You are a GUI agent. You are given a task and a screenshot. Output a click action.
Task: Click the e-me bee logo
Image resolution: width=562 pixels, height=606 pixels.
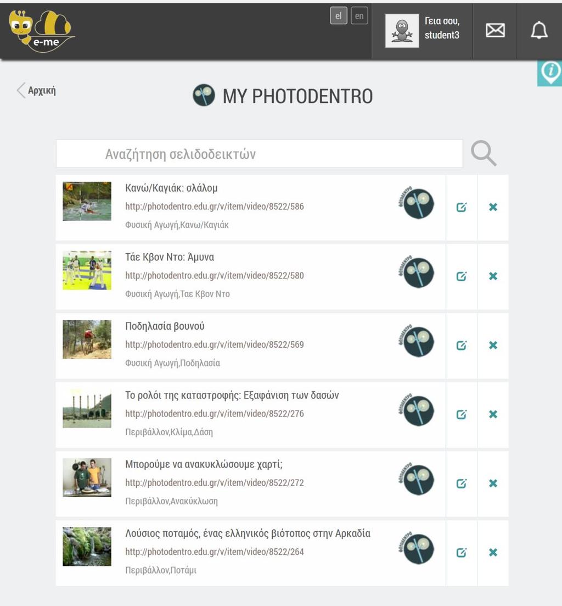coord(42,31)
